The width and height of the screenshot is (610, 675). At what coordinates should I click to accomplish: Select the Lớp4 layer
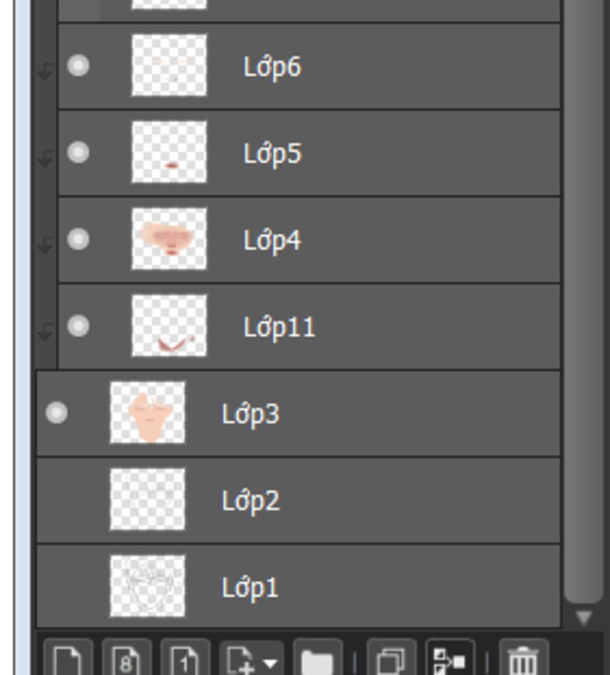coord(309,239)
